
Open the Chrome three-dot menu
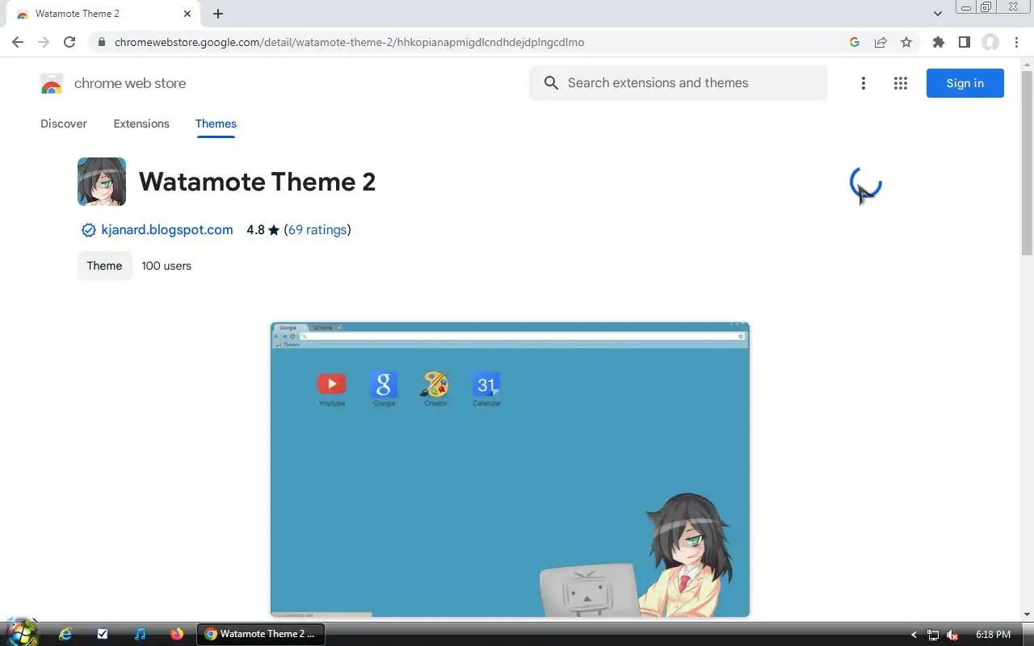point(1017,42)
